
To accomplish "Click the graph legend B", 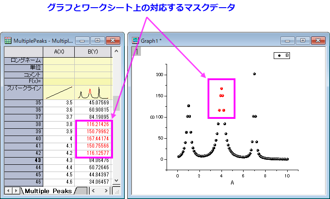I will pos(282,55).
